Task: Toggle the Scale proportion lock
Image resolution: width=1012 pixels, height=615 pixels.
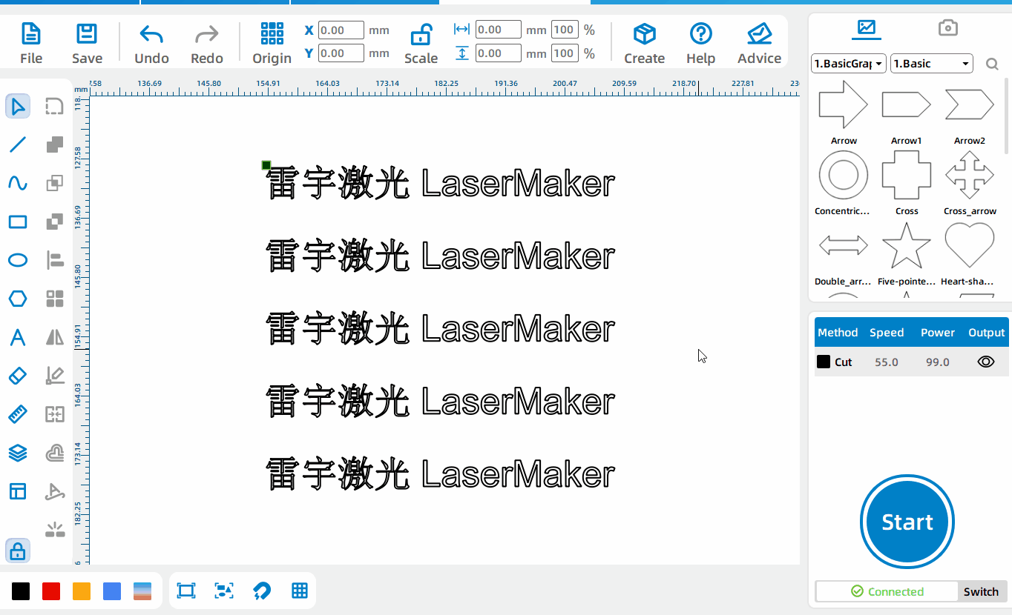Action: [x=421, y=43]
